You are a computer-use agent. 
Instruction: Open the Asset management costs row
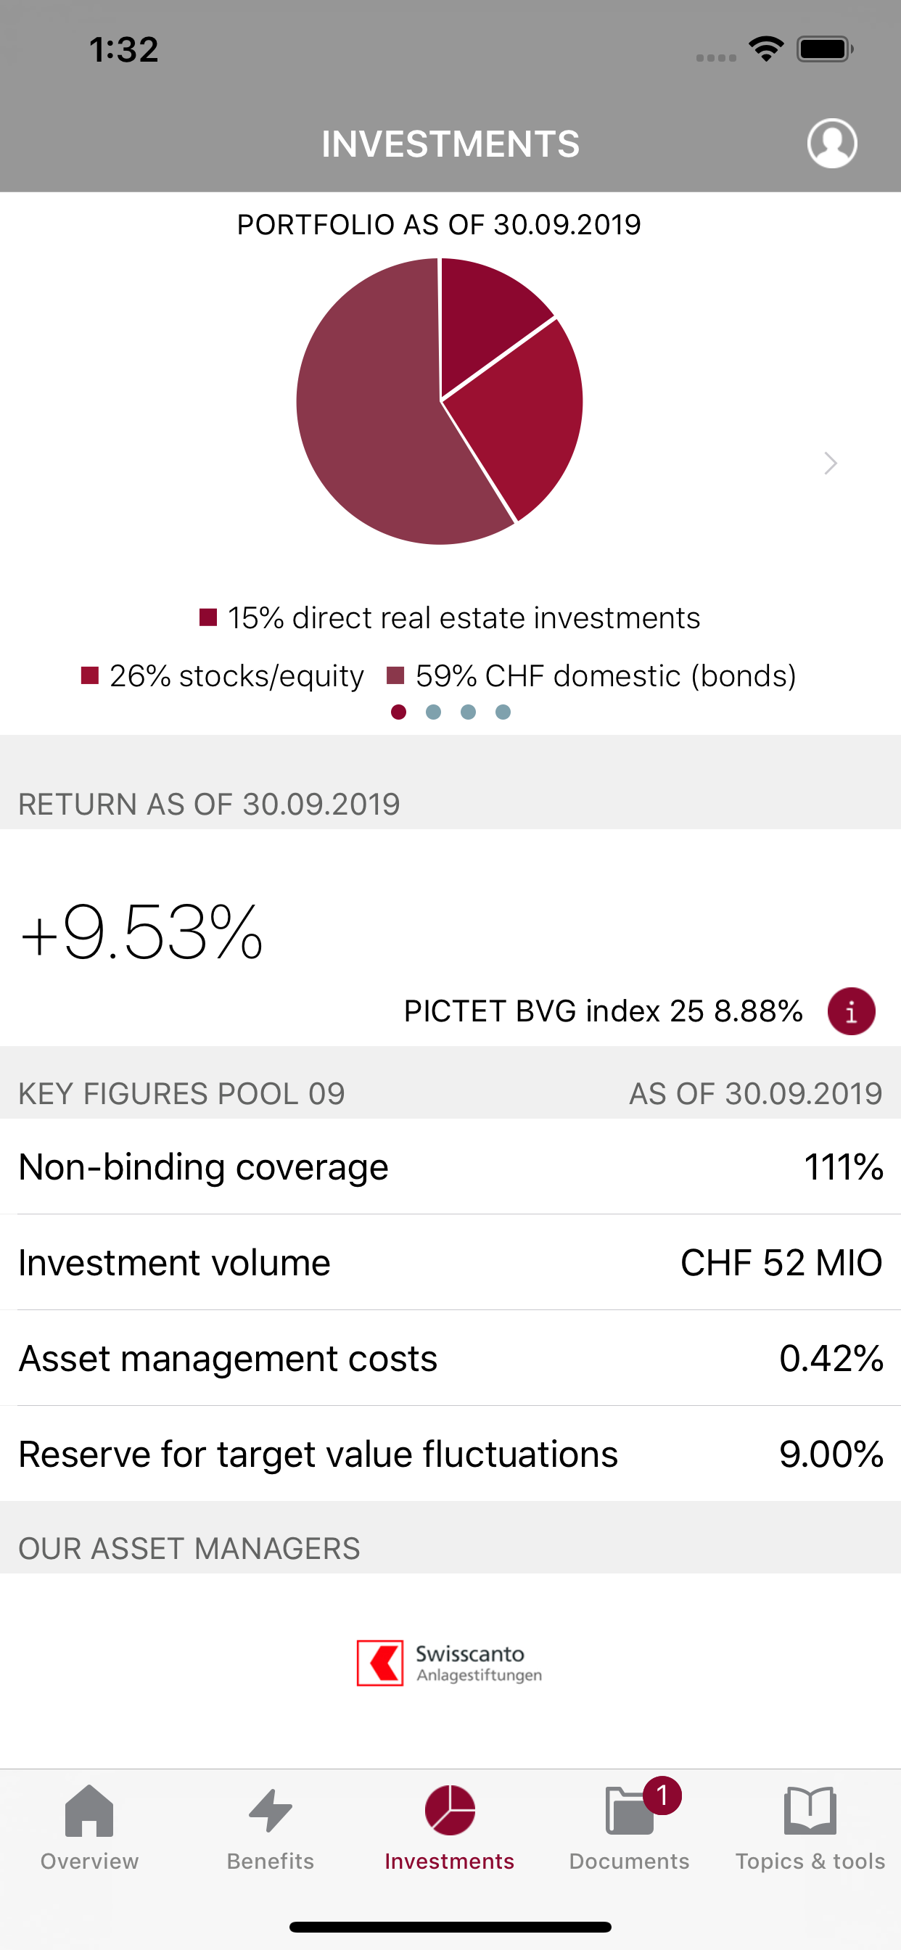click(x=450, y=1358)
